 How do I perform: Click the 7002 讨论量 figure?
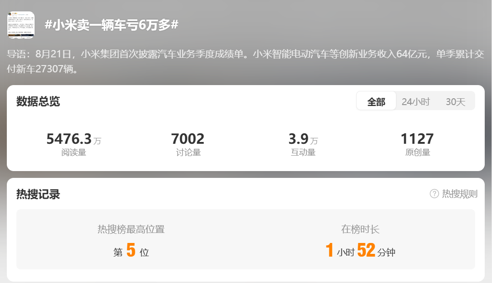click(x=188, y=139)
